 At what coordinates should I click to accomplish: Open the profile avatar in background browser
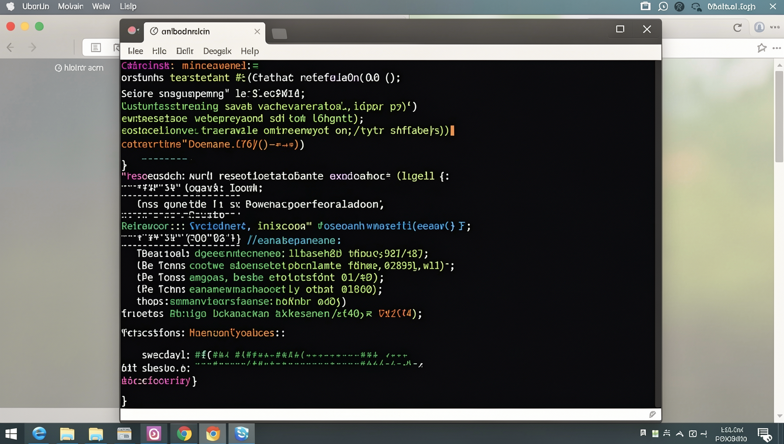click(759, 27)
